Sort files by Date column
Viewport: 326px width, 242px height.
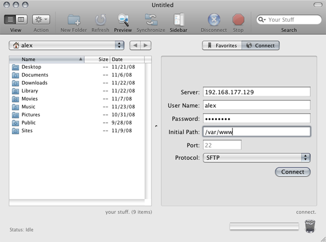point(127,59)
